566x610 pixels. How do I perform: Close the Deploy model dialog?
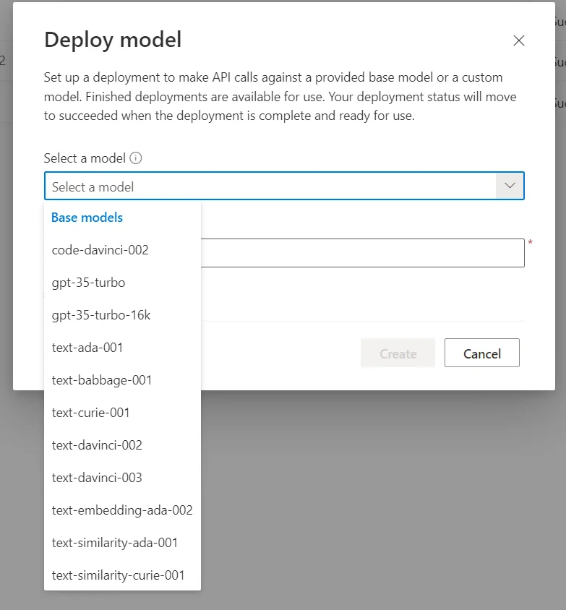pos(518,40)
